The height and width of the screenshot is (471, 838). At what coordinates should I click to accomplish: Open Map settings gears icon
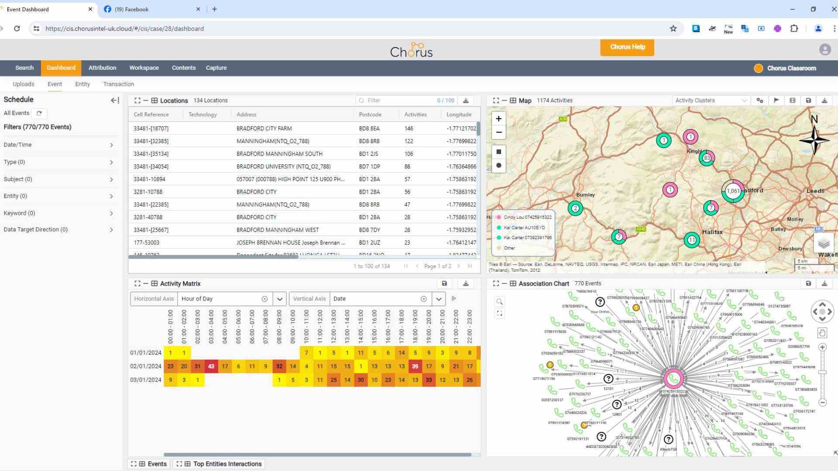click(x=760, y=101)
